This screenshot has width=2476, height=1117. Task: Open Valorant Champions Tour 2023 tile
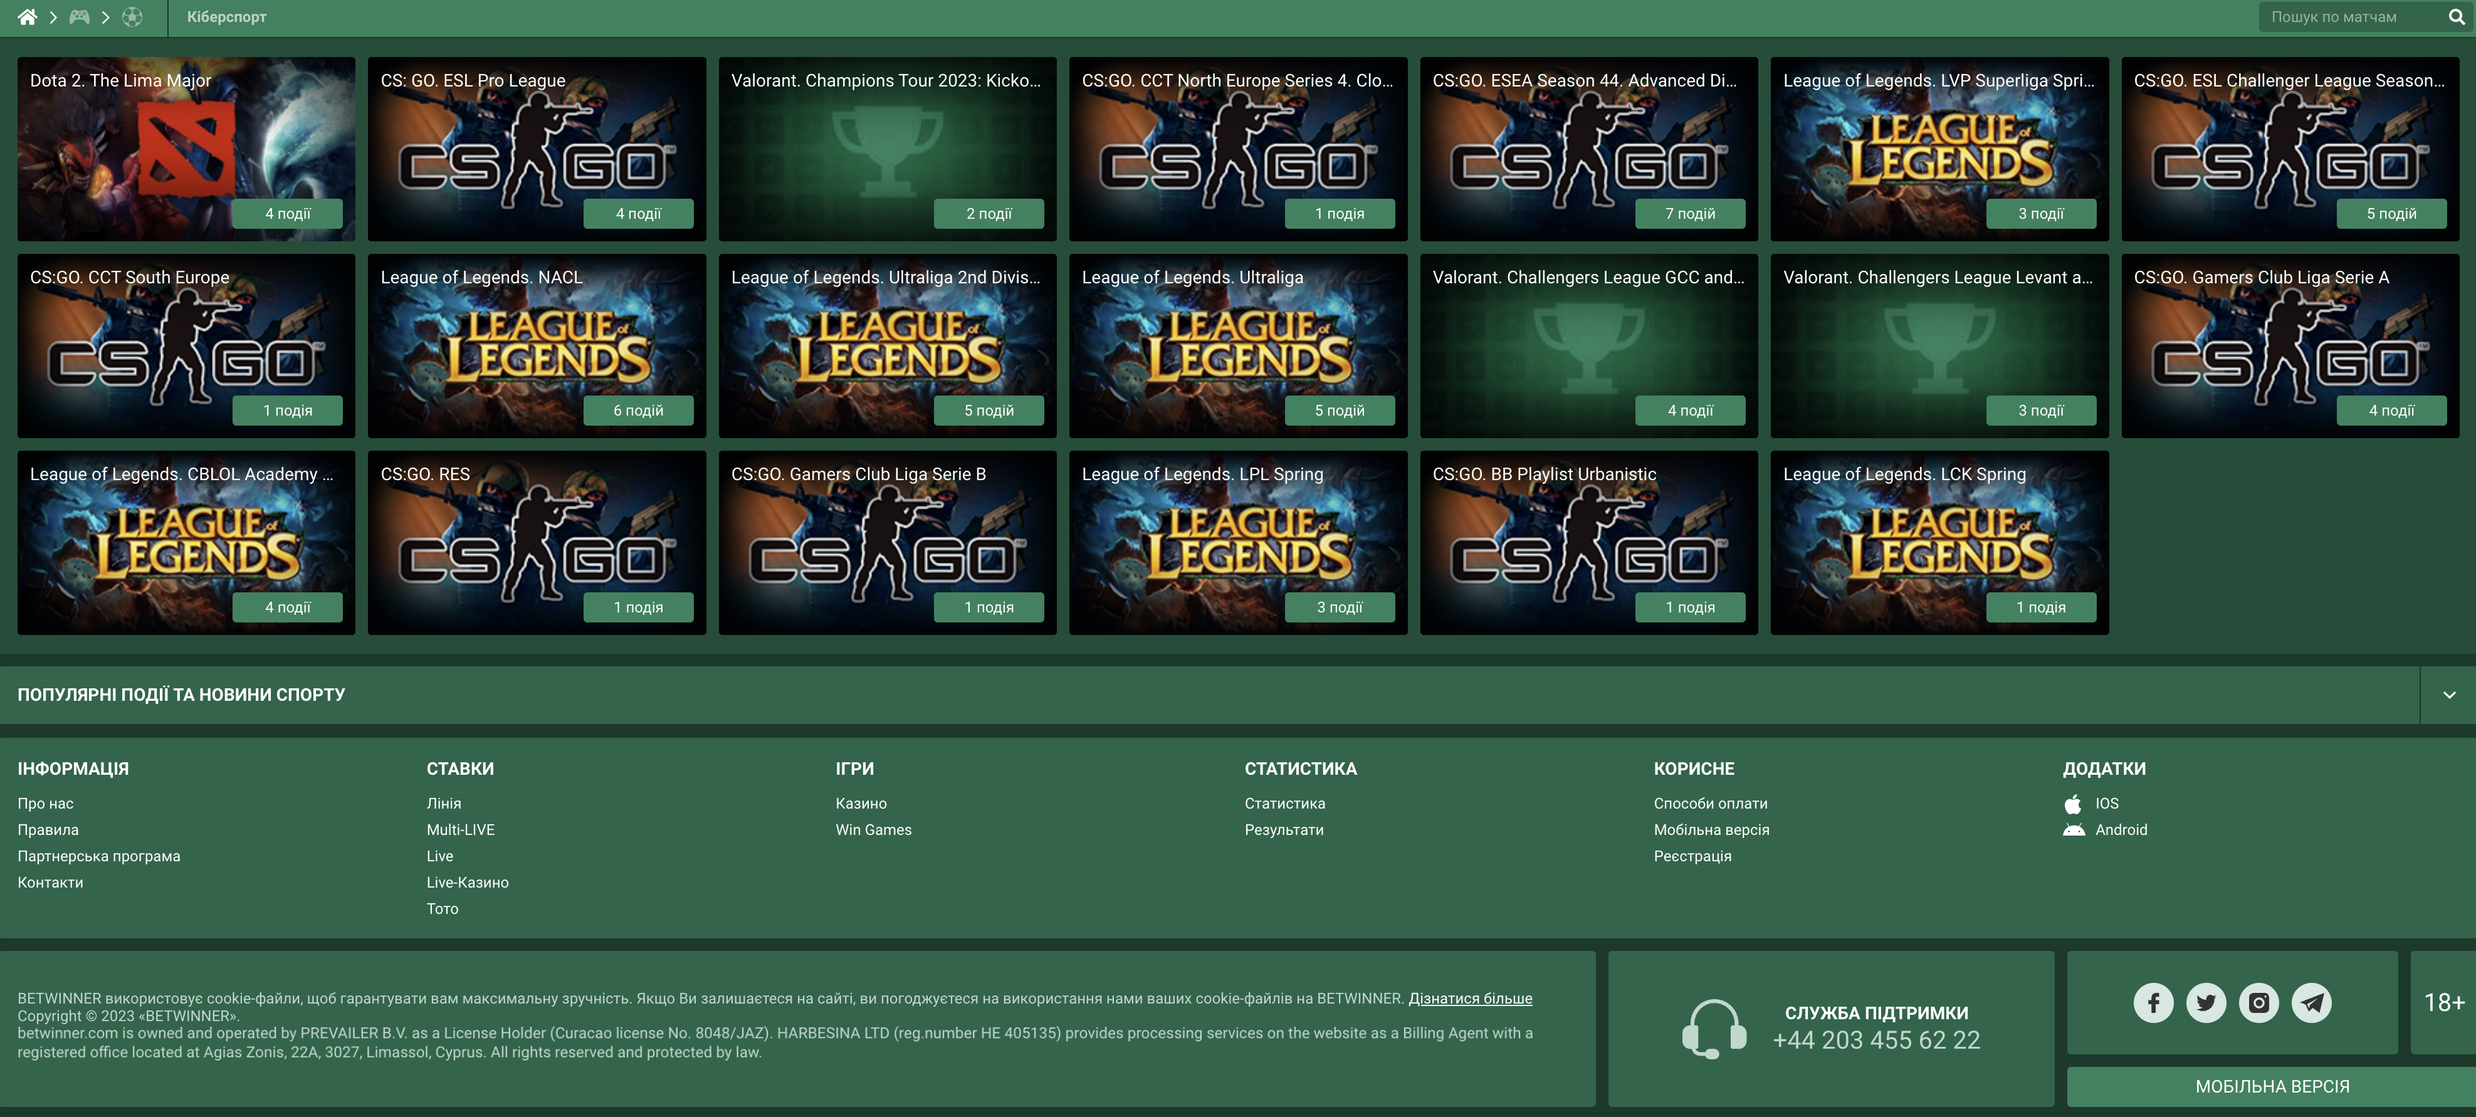point(887,149)
